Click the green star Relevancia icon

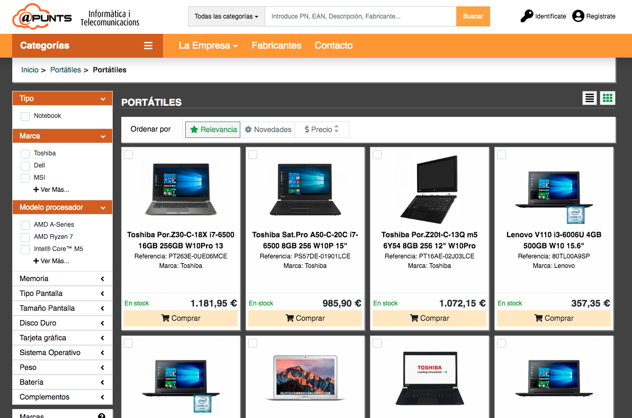click(194, 129)
